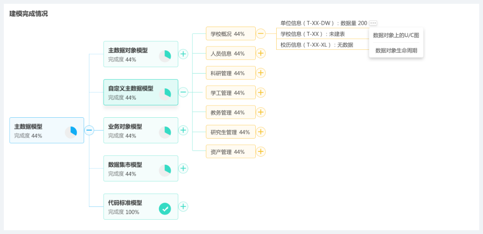Click the 单位信息（T-XX-DW） data row
The height and width of the screenshot is (234, 483).
324,23
